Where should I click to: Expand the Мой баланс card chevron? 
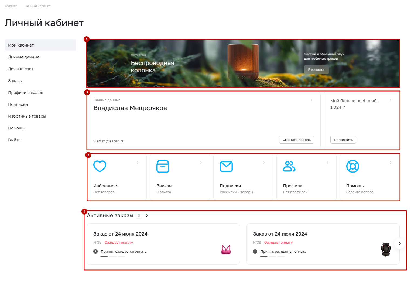tap(391, 100)
